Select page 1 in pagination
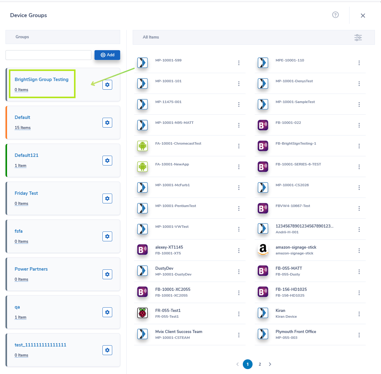 (x=248, y=364)
